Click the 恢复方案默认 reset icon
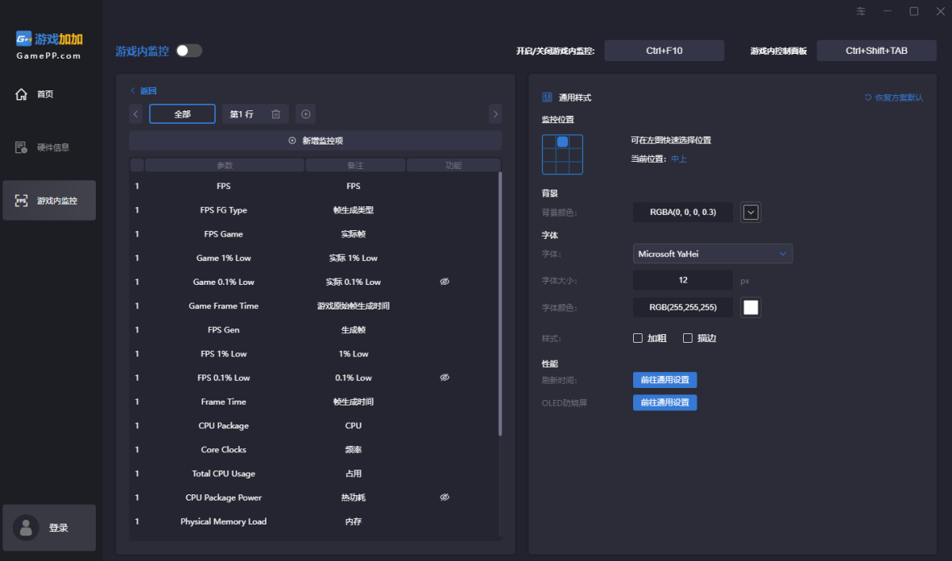This screenshot has width=952, height=561. (868, 98)
